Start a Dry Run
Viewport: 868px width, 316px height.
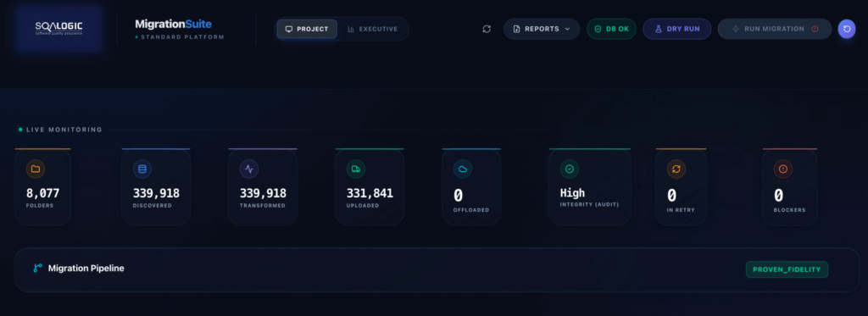click(677, 29)
